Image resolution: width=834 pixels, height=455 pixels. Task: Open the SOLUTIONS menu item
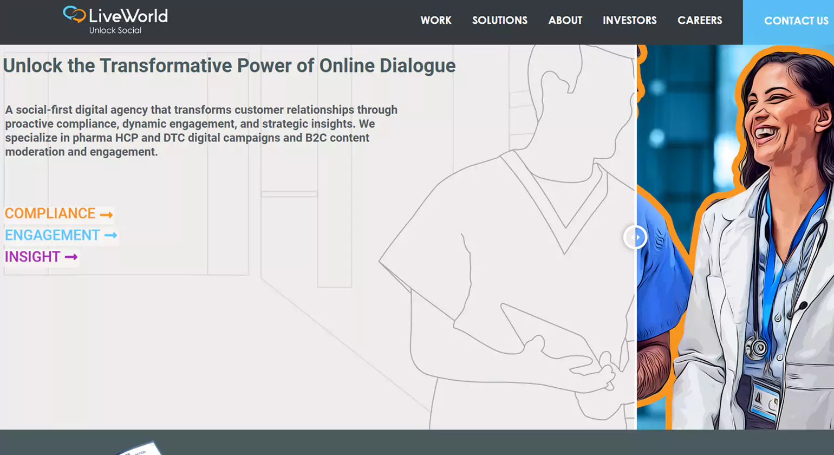(499, 21)
